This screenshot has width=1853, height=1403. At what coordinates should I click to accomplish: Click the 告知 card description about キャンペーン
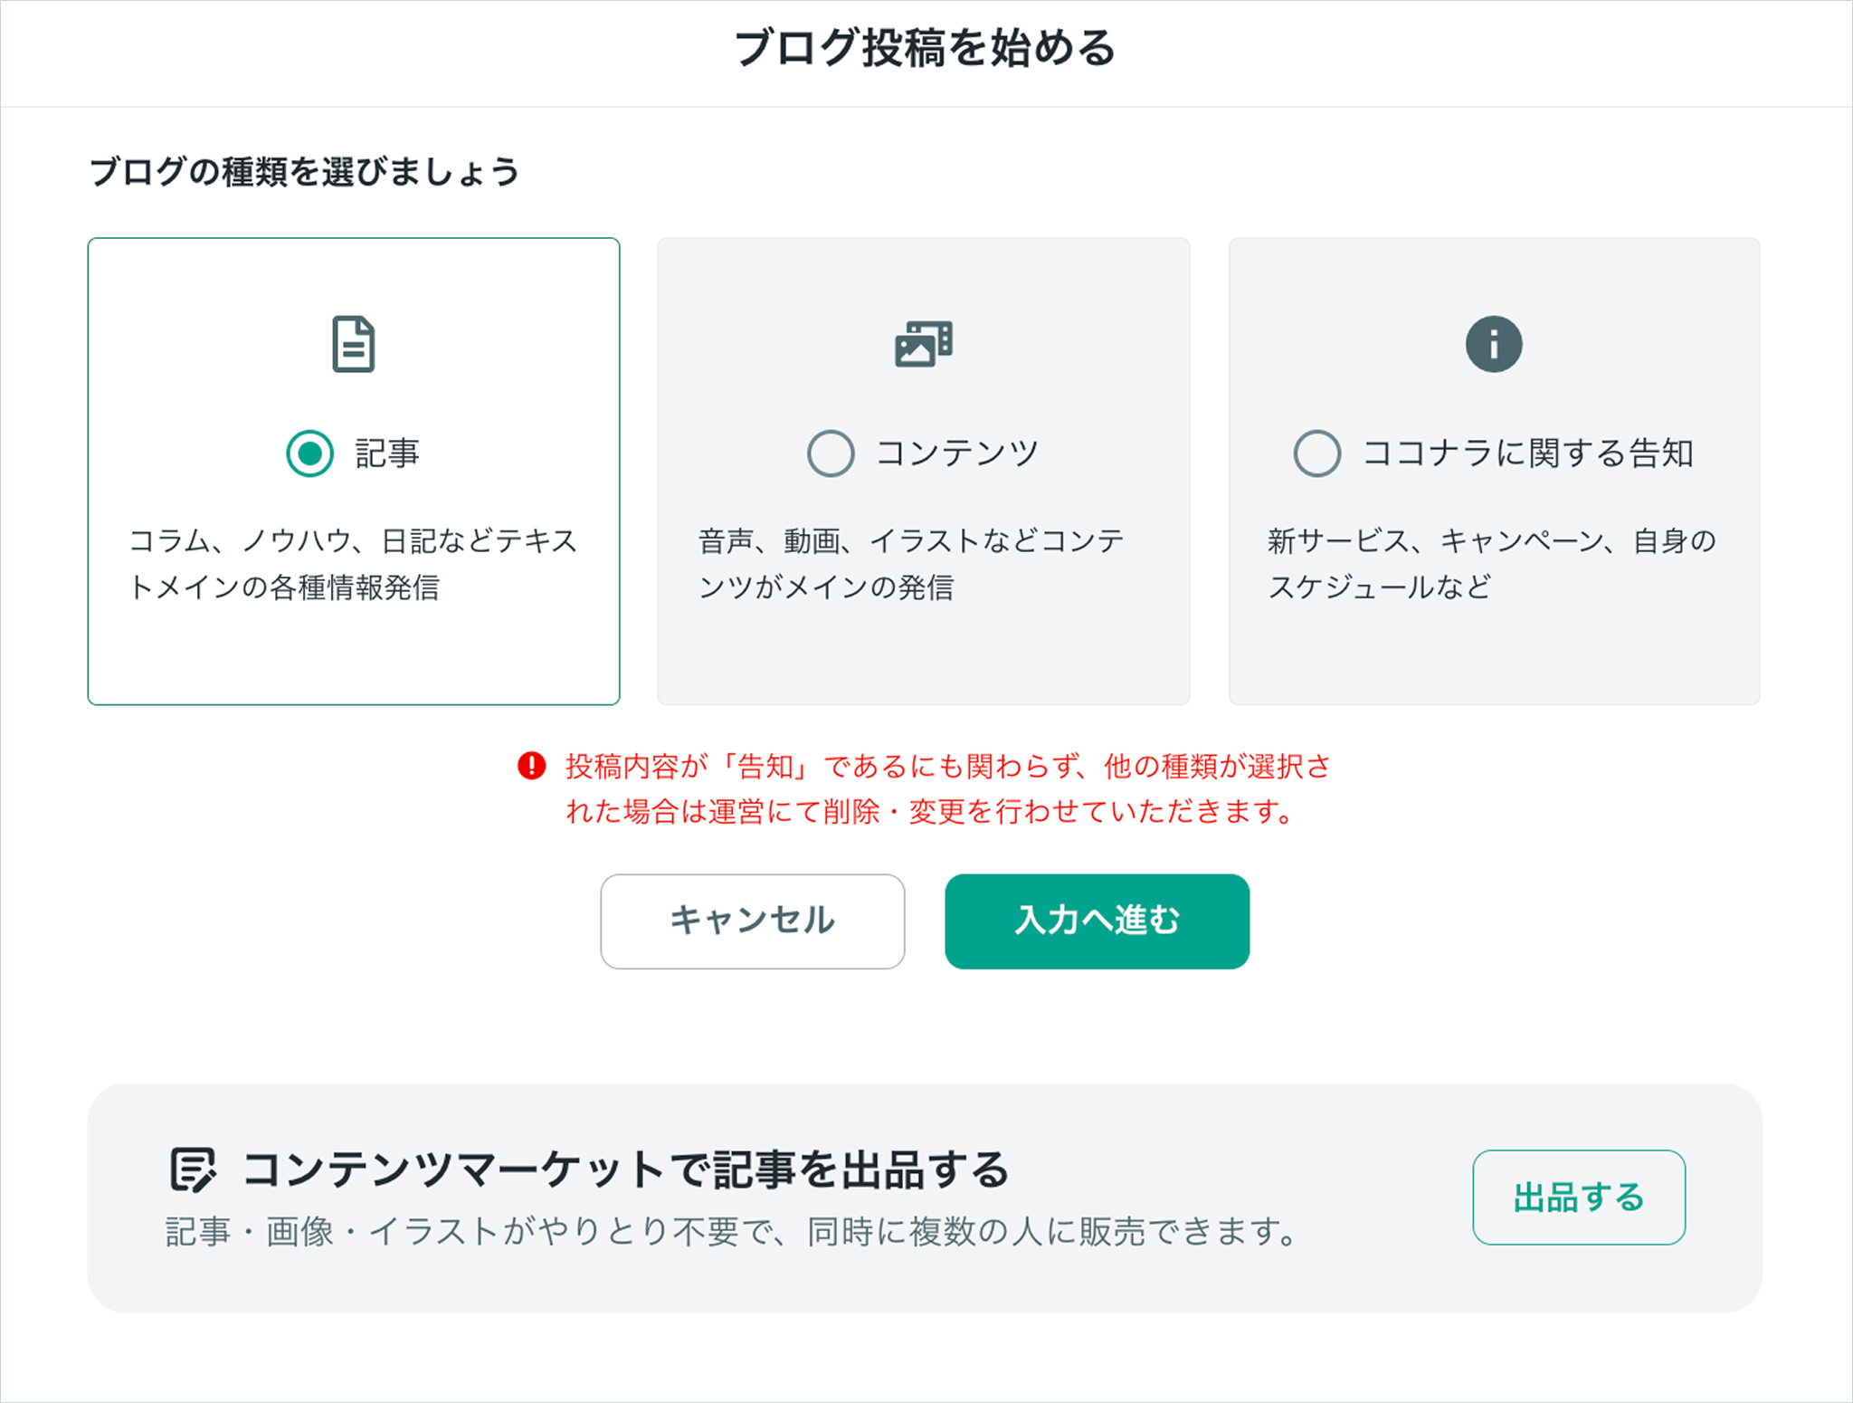coord(1492,564)
